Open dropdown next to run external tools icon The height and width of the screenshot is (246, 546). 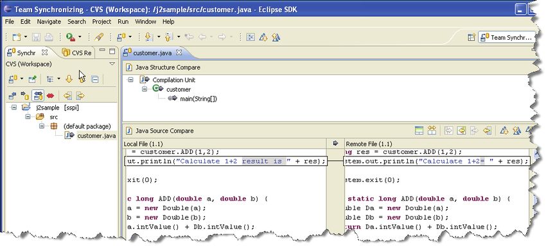point(80,37)
